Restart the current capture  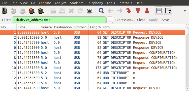pyautogui.click(x=41, y=11)
